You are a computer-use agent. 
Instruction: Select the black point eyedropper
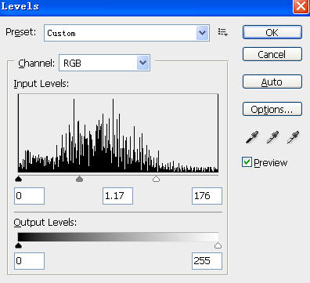[x=252, y=137]
